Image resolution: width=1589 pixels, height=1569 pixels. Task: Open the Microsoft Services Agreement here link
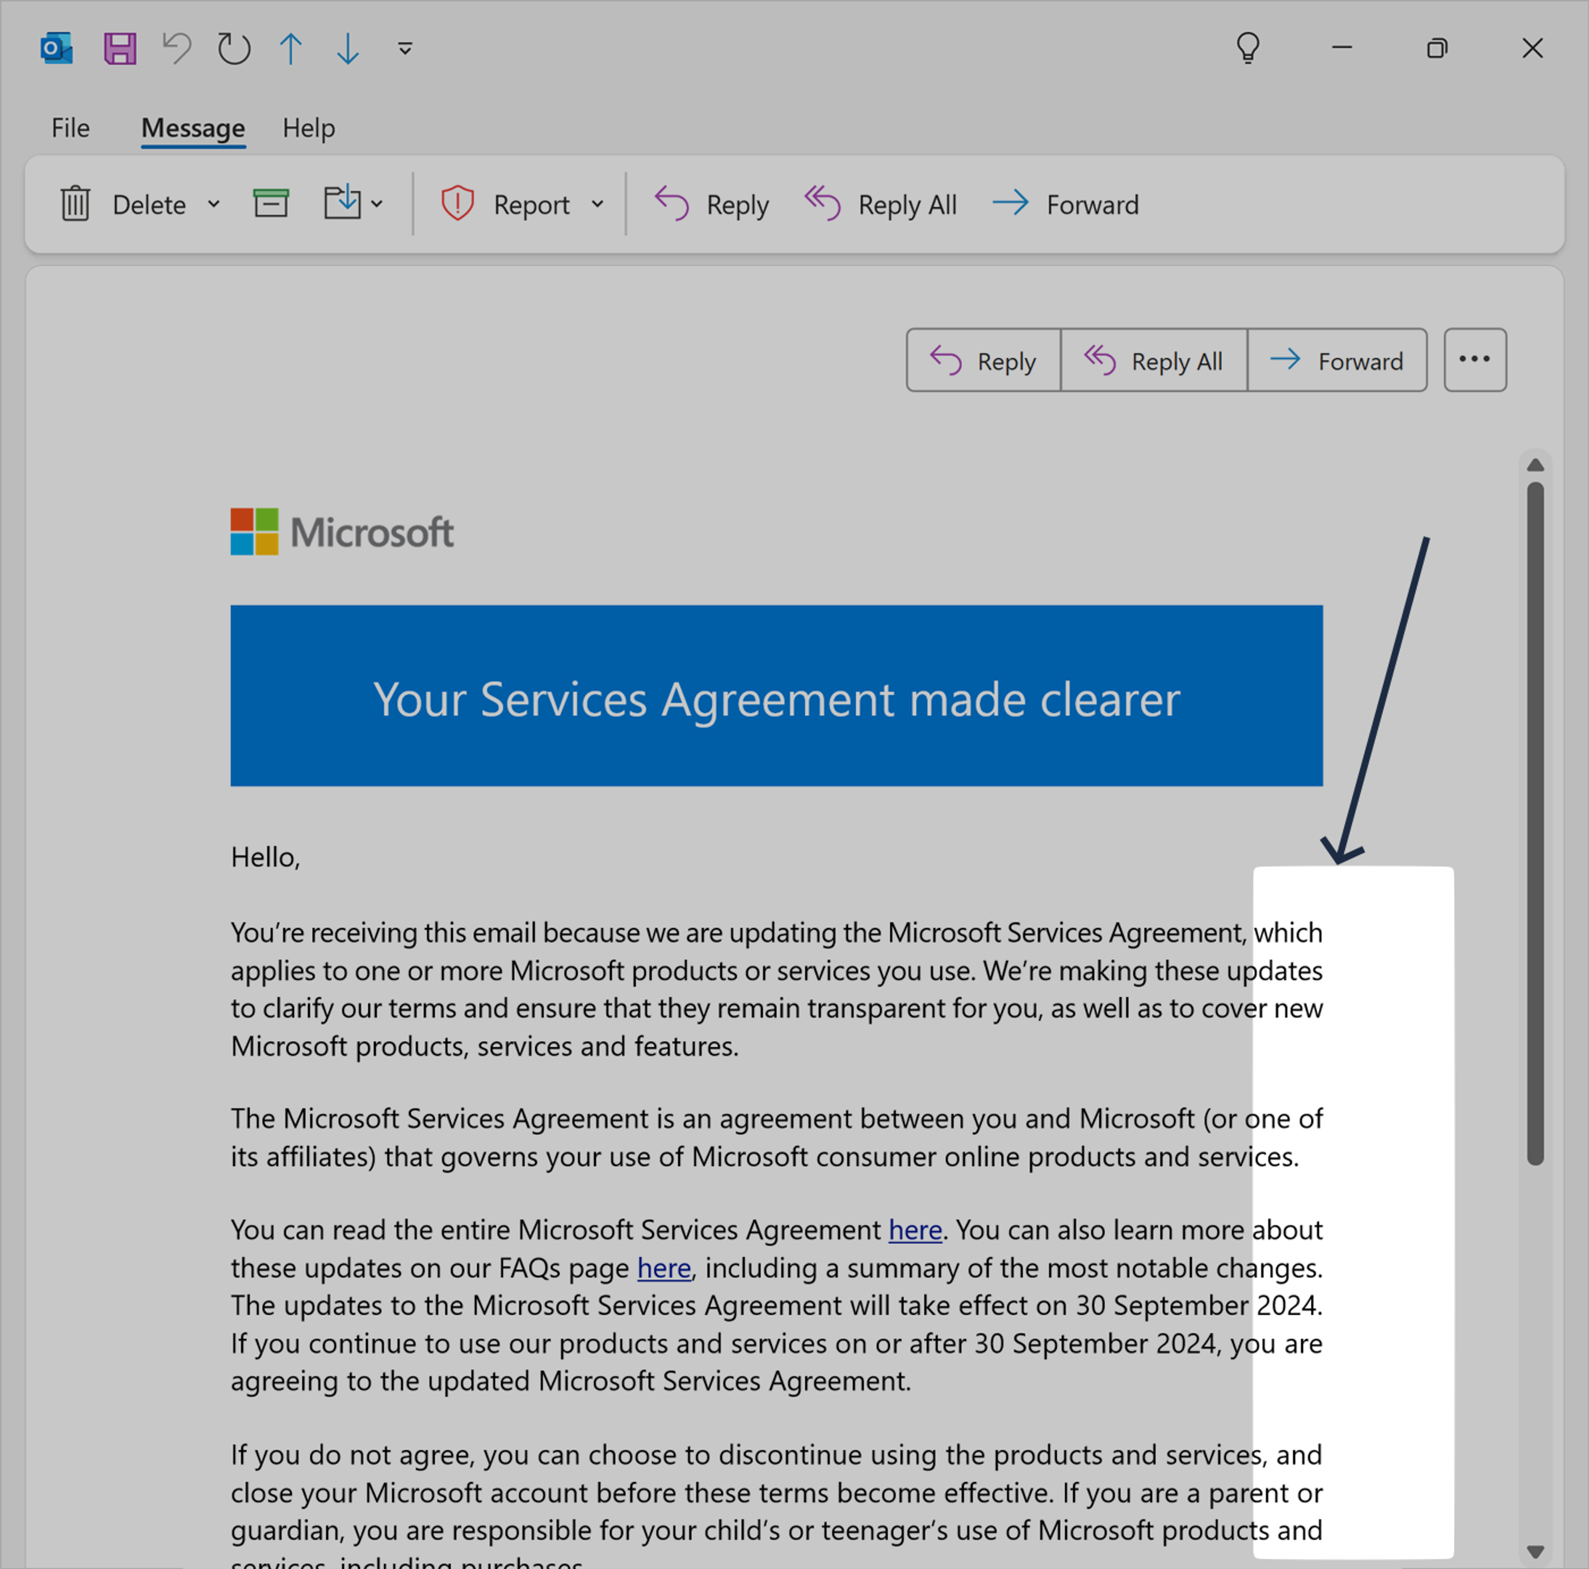click(x=915, y=1230)
